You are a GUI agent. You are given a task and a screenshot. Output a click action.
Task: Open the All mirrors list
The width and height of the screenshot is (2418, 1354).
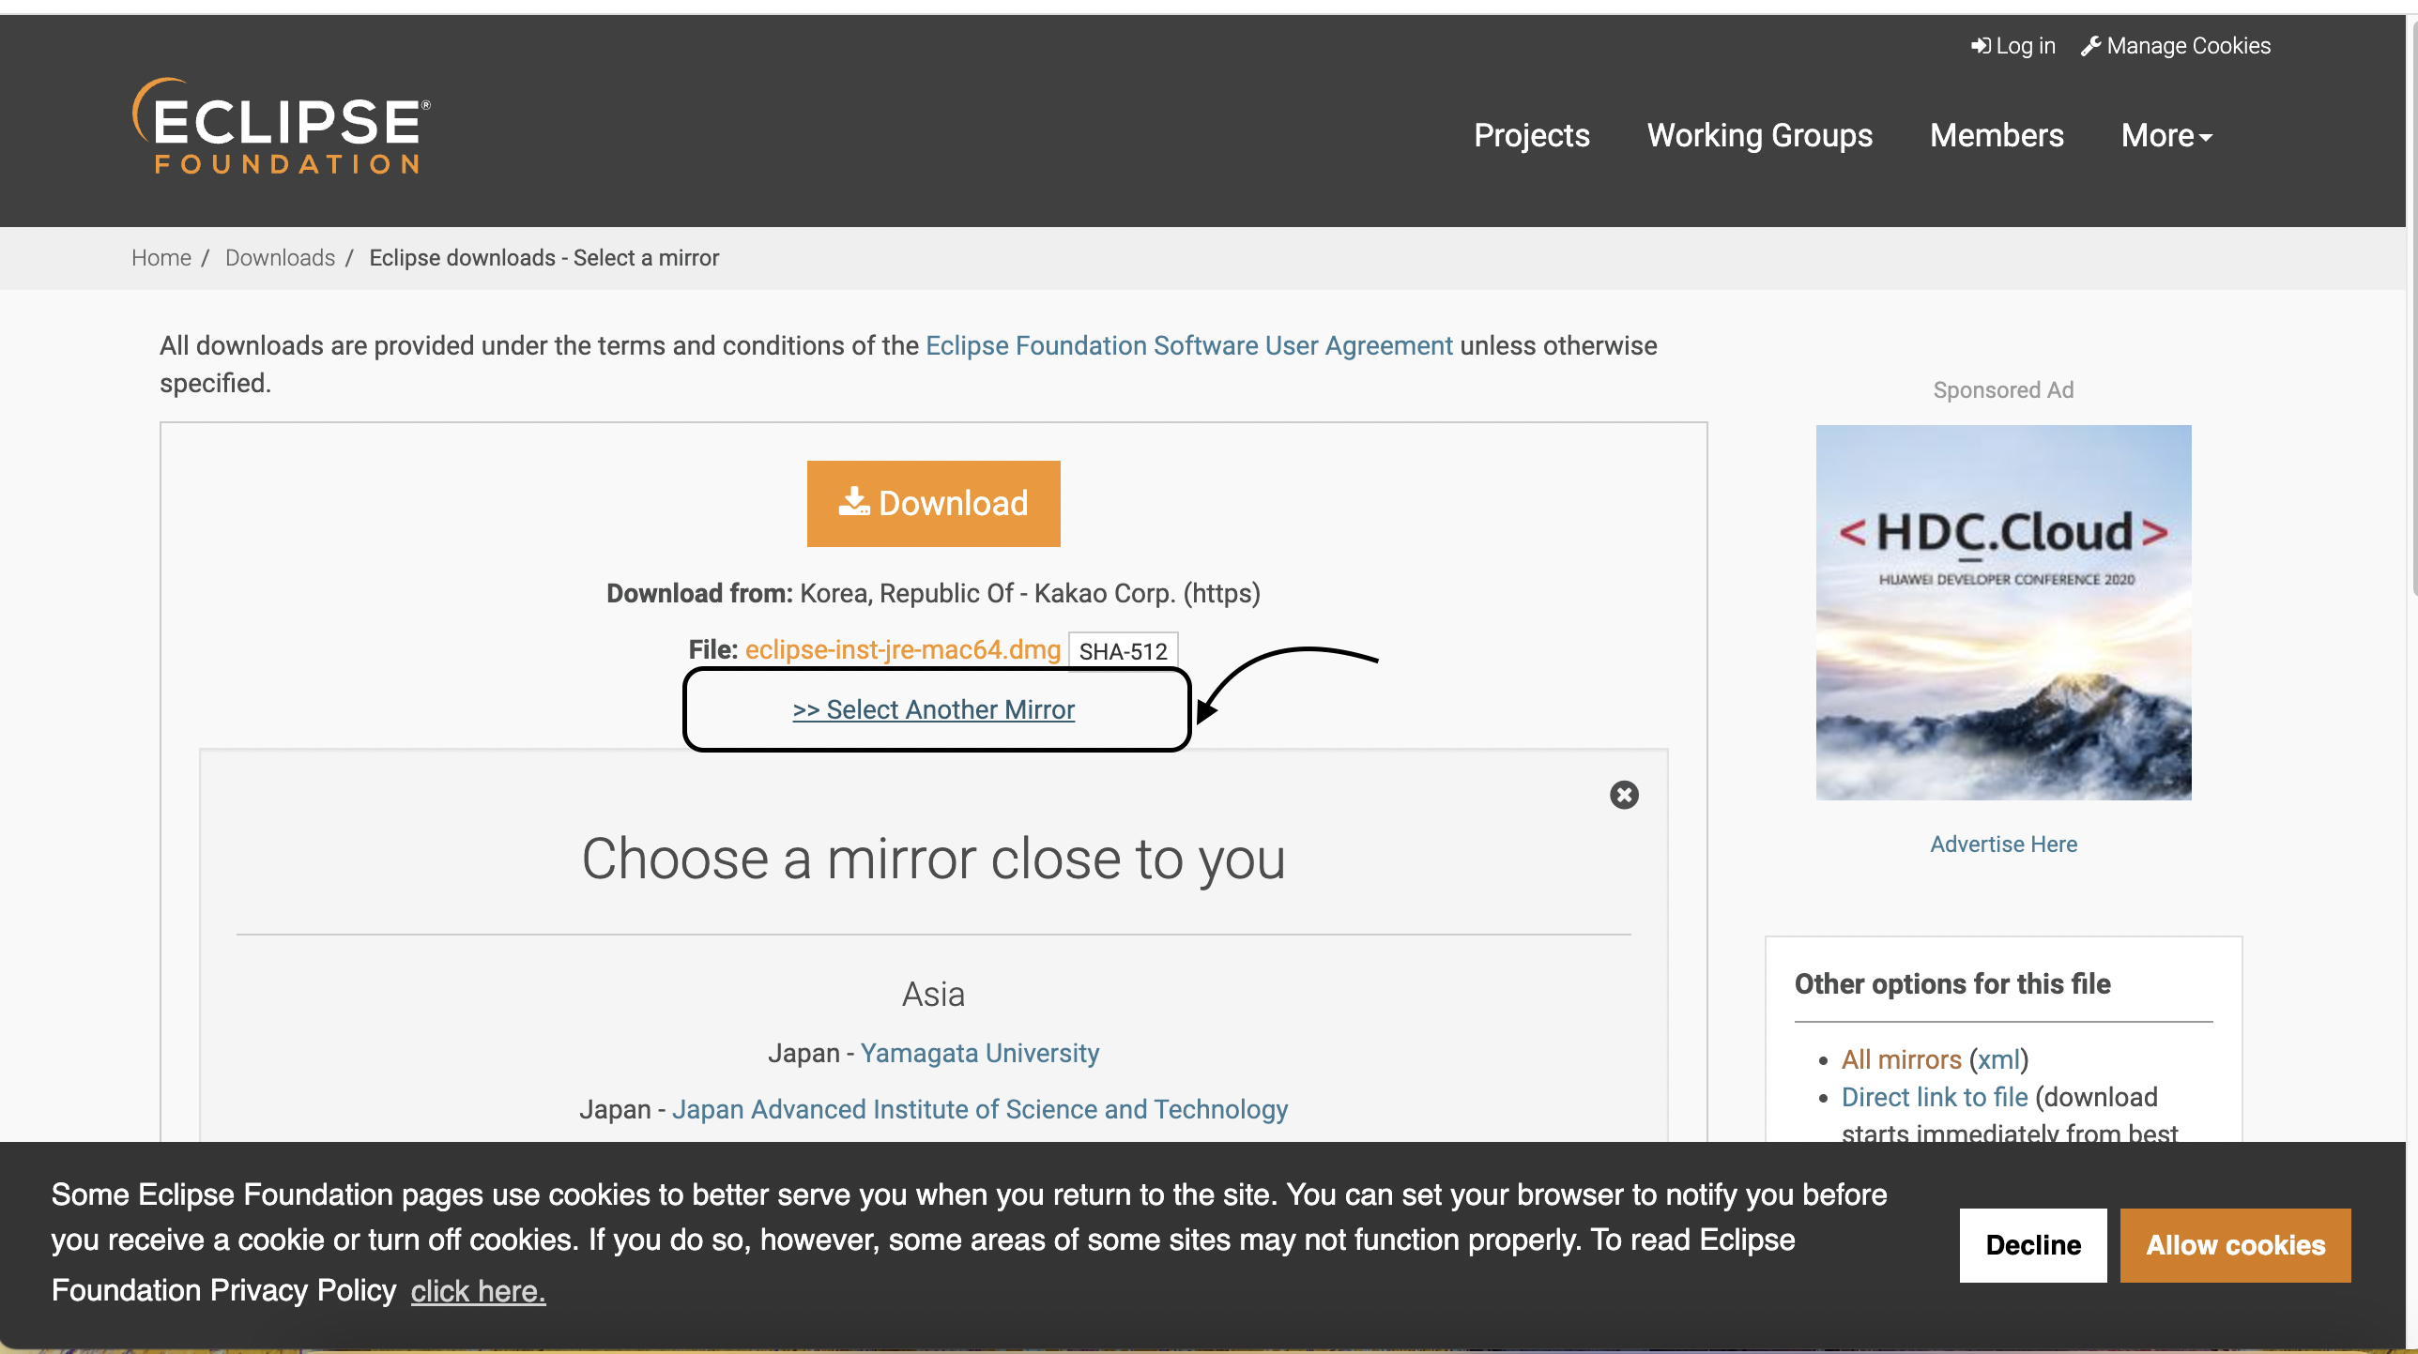1902,1059
